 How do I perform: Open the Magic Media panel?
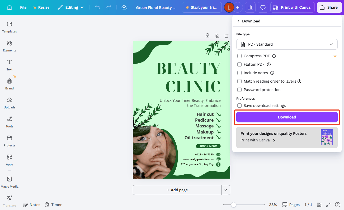pos(9,182)
